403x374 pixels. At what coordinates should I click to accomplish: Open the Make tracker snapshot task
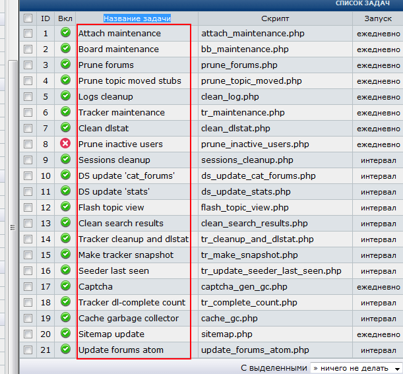pyautogui.click(x=126, y=255)
